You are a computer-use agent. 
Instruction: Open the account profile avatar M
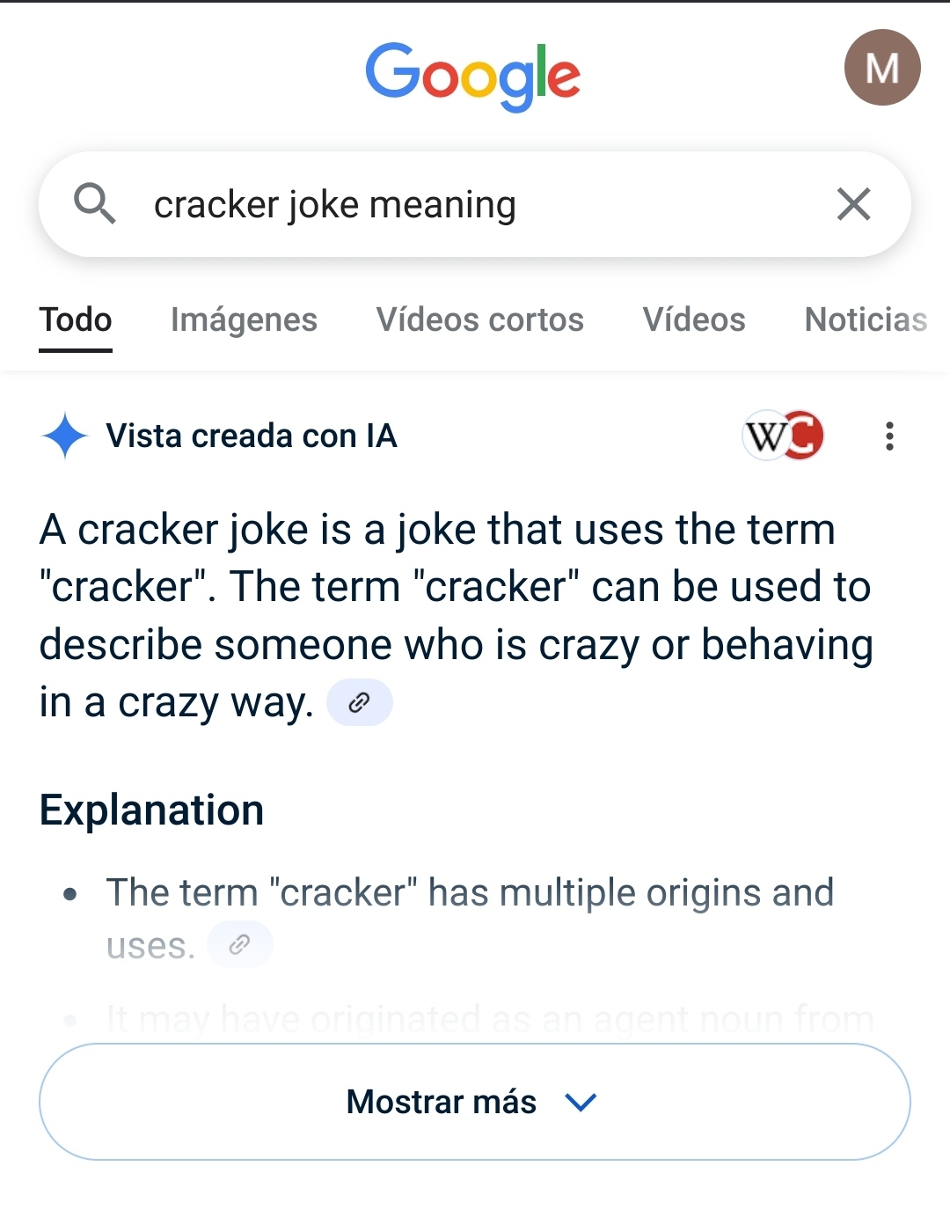[x=881, y=68]
